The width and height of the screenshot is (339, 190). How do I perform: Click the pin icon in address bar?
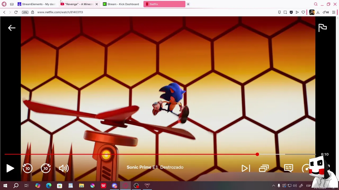click(x=279, y=12)
